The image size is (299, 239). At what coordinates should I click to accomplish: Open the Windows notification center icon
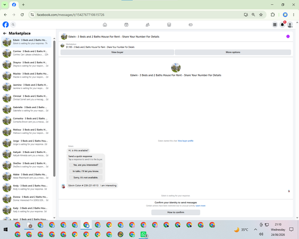click(x=291, y=229)
